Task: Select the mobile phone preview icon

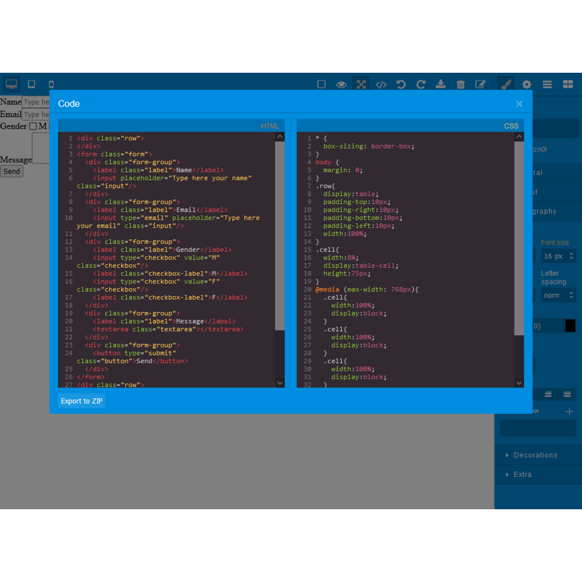Action: [x=51, y=84]
